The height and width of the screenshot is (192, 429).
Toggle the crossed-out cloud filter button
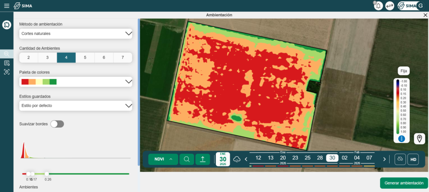400,159
